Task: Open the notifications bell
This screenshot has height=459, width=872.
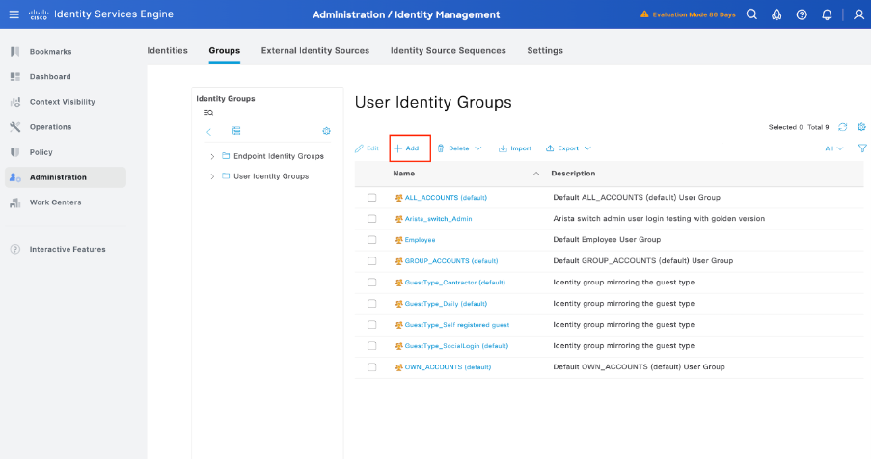Action: [x=827, y=14]
